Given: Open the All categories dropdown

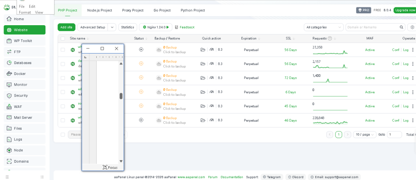Looking at the screenshot, I should 324,27.
